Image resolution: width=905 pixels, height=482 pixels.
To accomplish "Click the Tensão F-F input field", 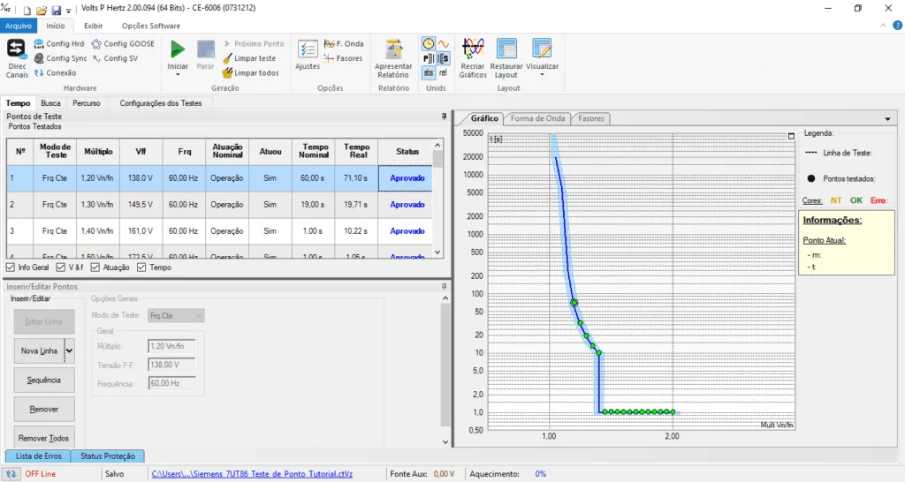I will point(172,365).
